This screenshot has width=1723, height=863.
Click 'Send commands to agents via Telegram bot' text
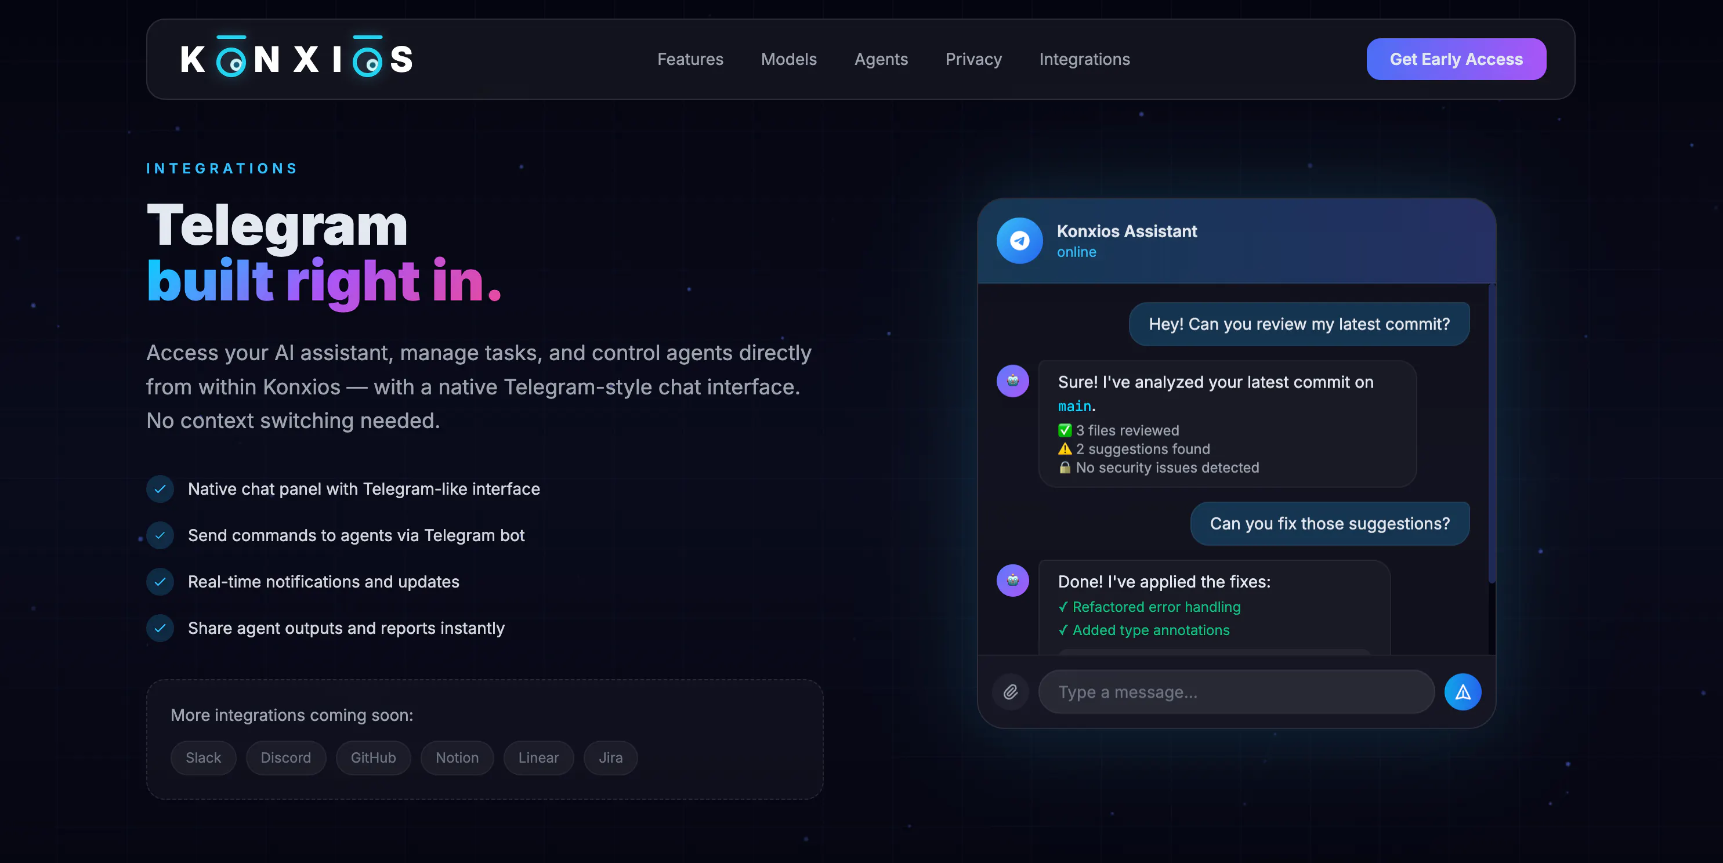pos(356,535)
